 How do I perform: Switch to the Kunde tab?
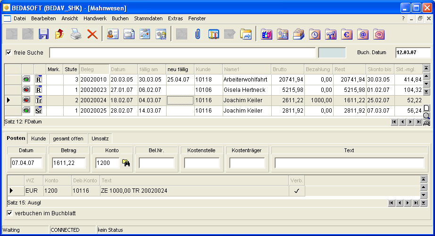pos(39,138)
